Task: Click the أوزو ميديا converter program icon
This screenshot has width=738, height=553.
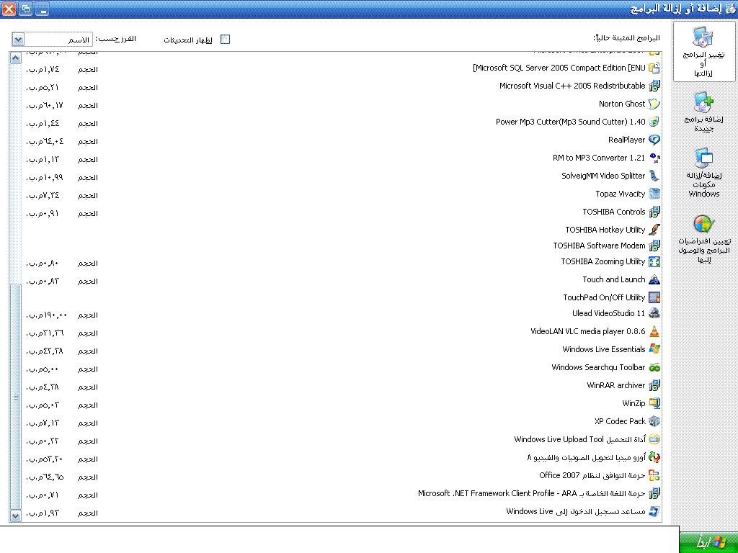Action: pyautogui.click(x=654, y=457)
